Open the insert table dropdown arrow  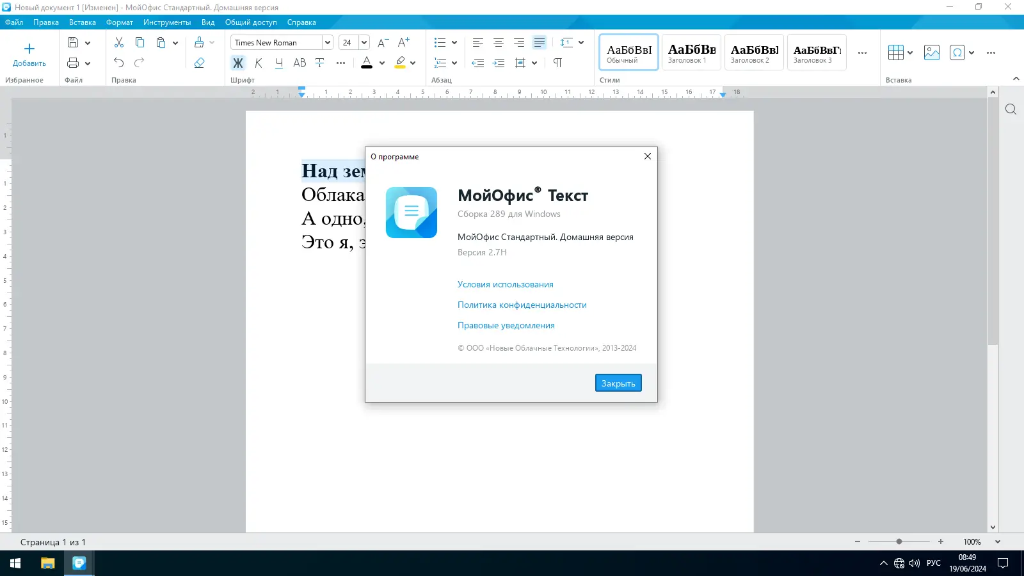pos(910,52)
